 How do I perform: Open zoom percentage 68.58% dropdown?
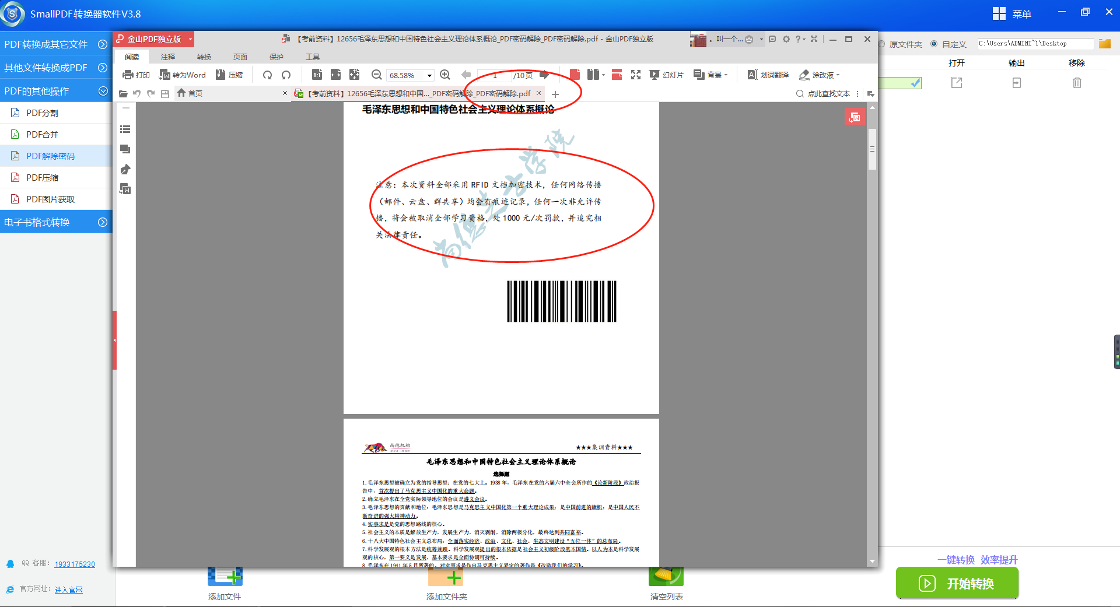click(430, 75)
